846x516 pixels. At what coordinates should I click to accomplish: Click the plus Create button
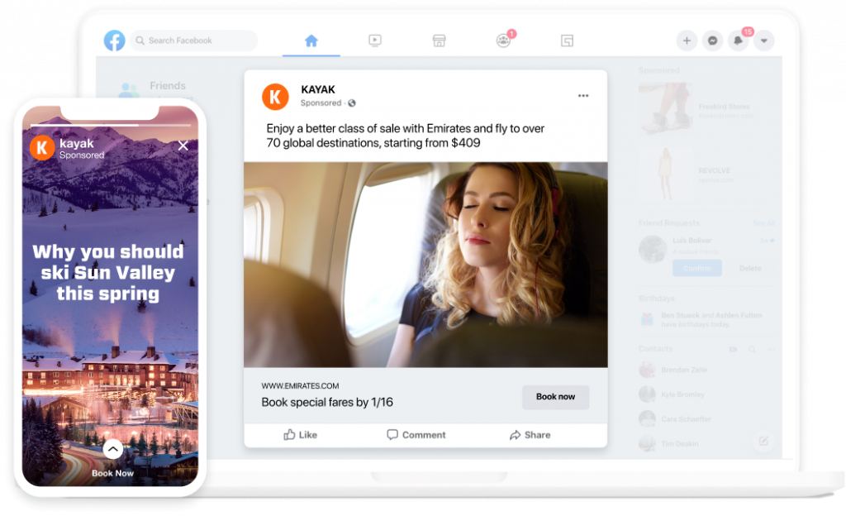click(687, 41)
